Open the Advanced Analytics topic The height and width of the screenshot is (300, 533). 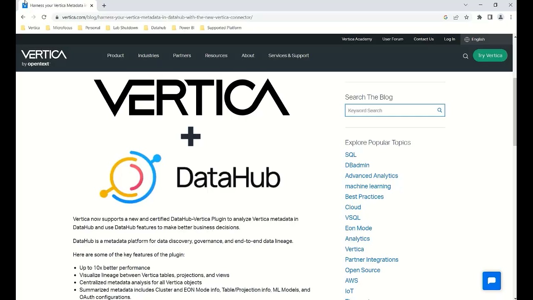coord(371,176)
